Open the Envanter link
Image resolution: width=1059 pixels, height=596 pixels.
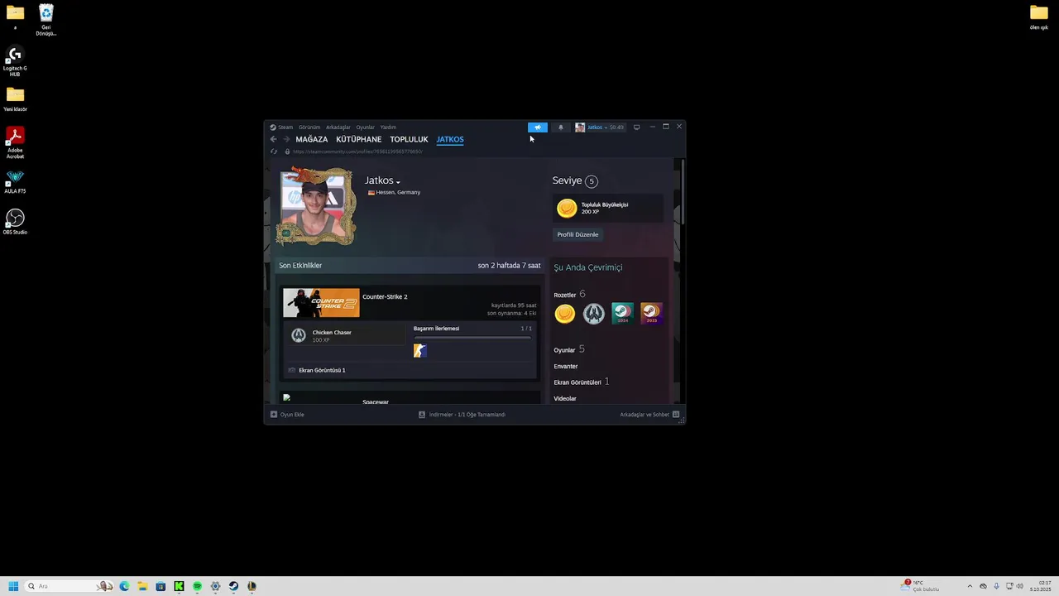pyautogui.click(x=566, y=366)
